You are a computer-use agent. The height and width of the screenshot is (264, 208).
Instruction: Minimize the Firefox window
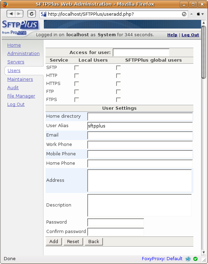coord(184,4)
